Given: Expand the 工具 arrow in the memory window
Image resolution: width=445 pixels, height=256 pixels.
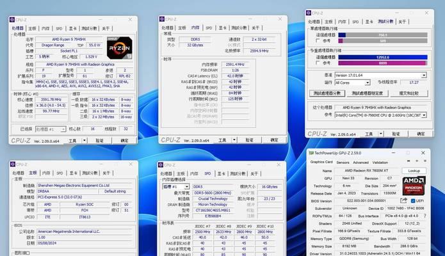Looking at the screenshot, I should (234, 140).
